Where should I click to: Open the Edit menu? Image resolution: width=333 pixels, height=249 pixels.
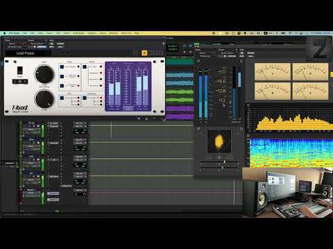33,33
